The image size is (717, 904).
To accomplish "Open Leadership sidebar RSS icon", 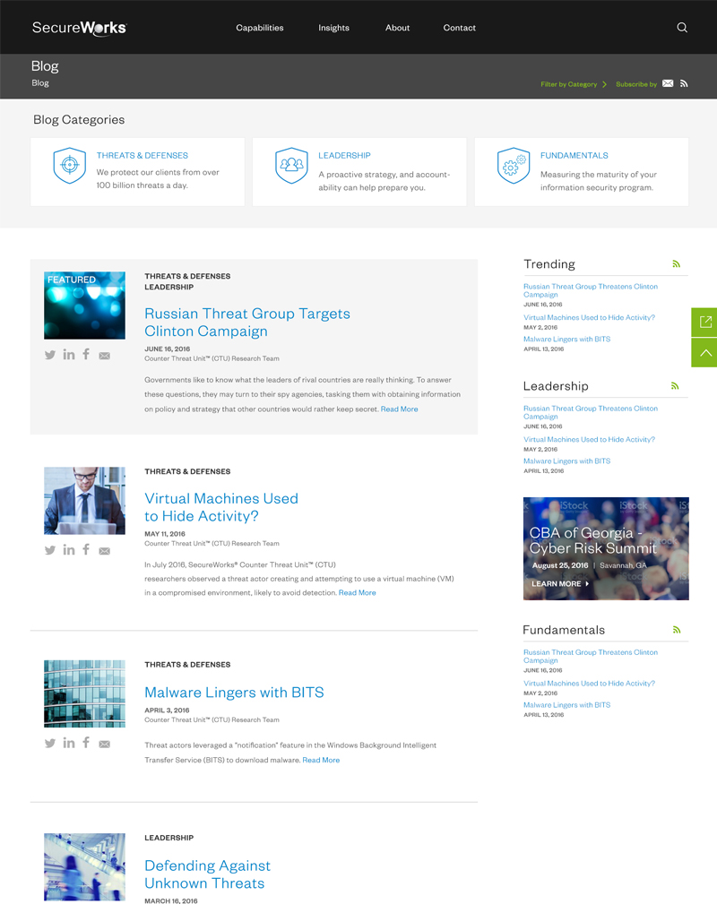I will 675,386.
